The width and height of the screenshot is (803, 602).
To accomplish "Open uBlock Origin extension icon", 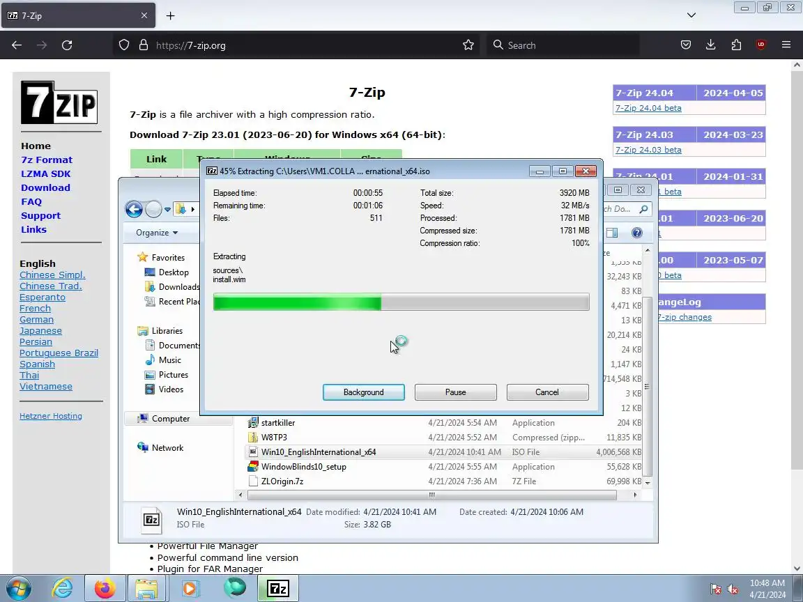I will (x=761, y=45).
